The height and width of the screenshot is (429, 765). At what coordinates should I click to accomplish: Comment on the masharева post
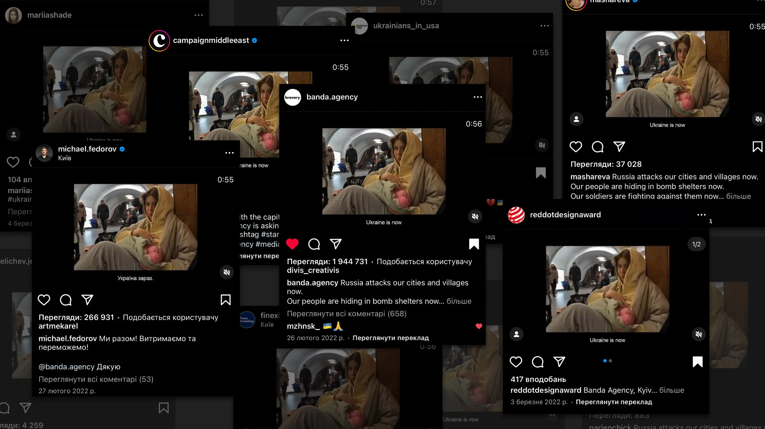tap(597, 147)
